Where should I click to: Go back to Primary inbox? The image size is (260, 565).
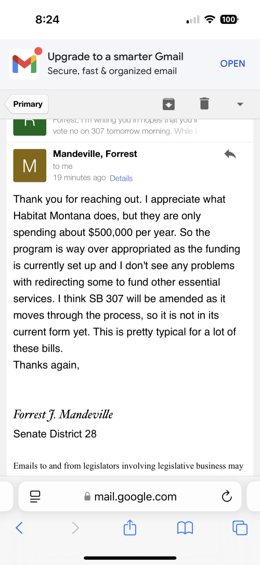tap(27, 104)
